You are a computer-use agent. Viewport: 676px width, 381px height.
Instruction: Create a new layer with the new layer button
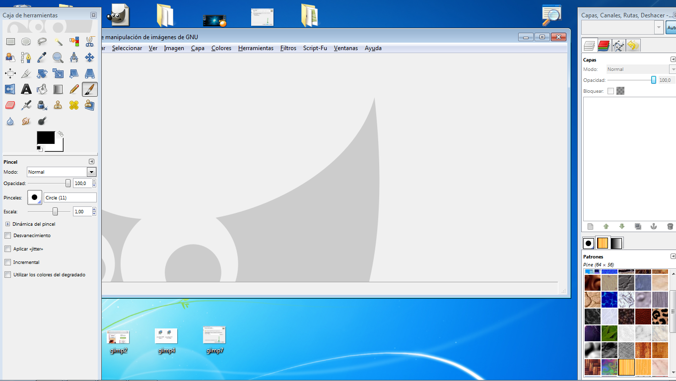point(590,226)
